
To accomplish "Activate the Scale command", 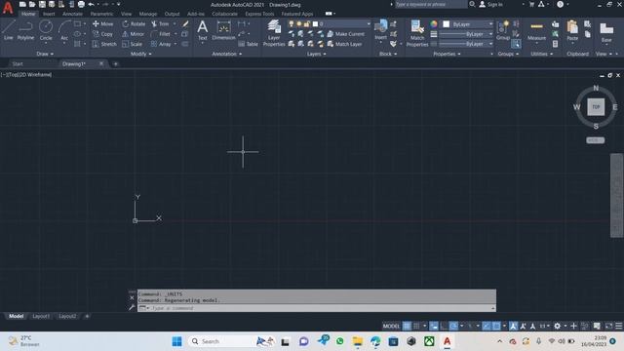I will click(x=133, y=44).
